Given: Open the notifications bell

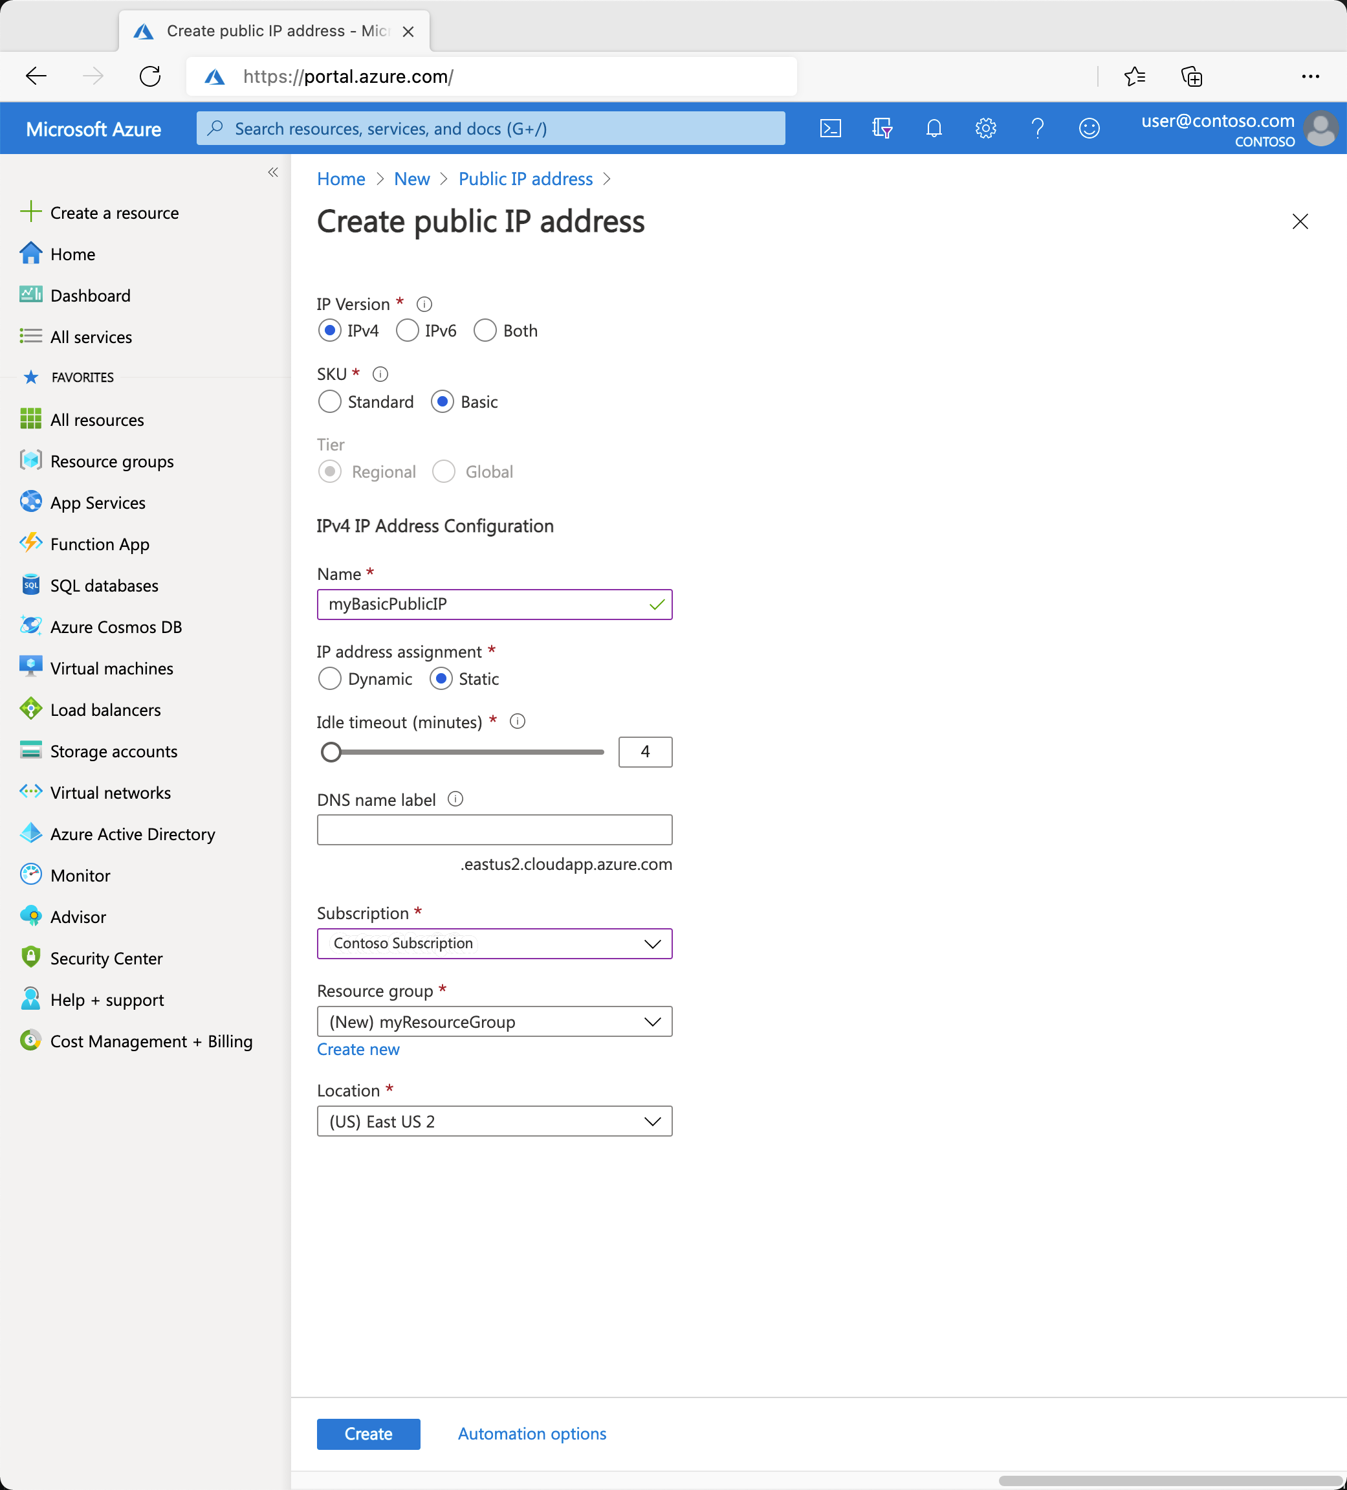Looking at the screenshot, I should [934, 129].
